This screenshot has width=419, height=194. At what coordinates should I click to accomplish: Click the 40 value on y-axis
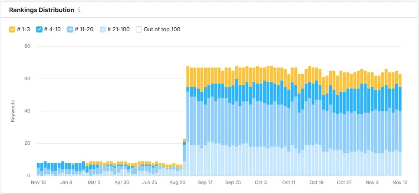click(27, 111)
